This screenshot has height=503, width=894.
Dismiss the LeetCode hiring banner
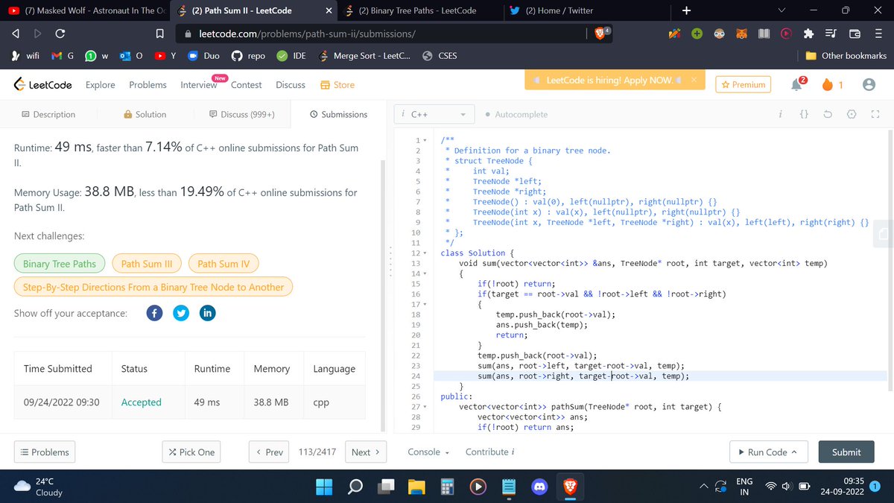(x=693, y=80)
